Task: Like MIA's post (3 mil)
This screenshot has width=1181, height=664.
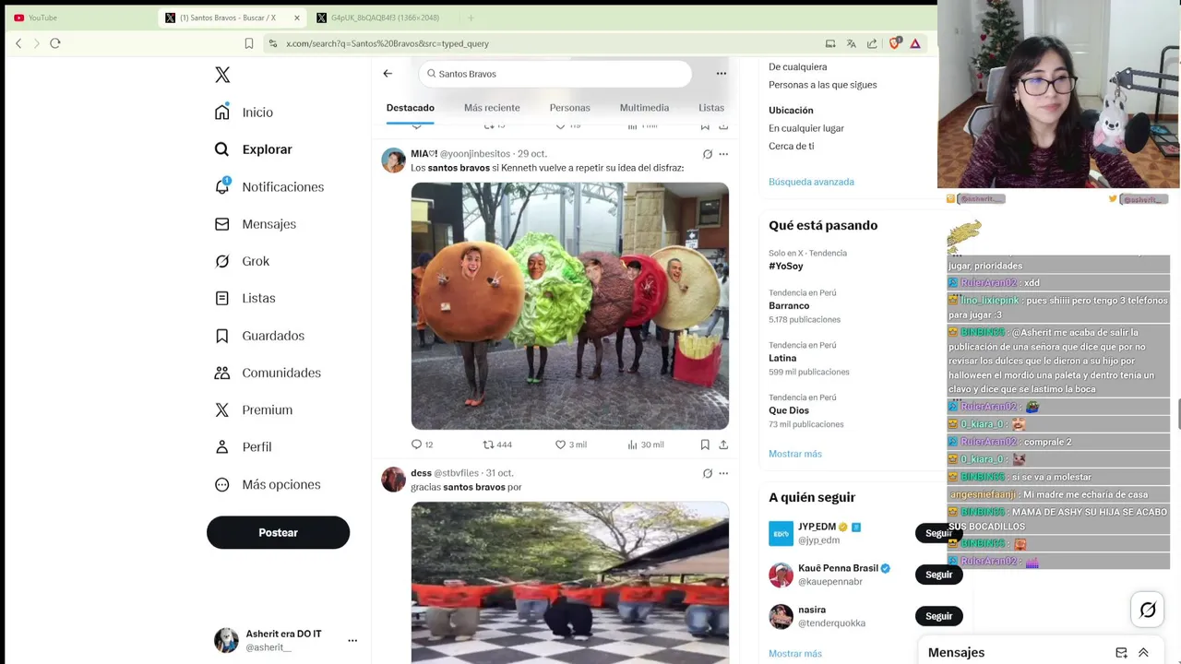Action: [x=570, y=445]
